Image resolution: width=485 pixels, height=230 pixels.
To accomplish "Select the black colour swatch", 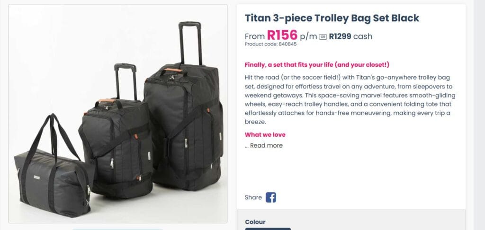I will (268, 229).
